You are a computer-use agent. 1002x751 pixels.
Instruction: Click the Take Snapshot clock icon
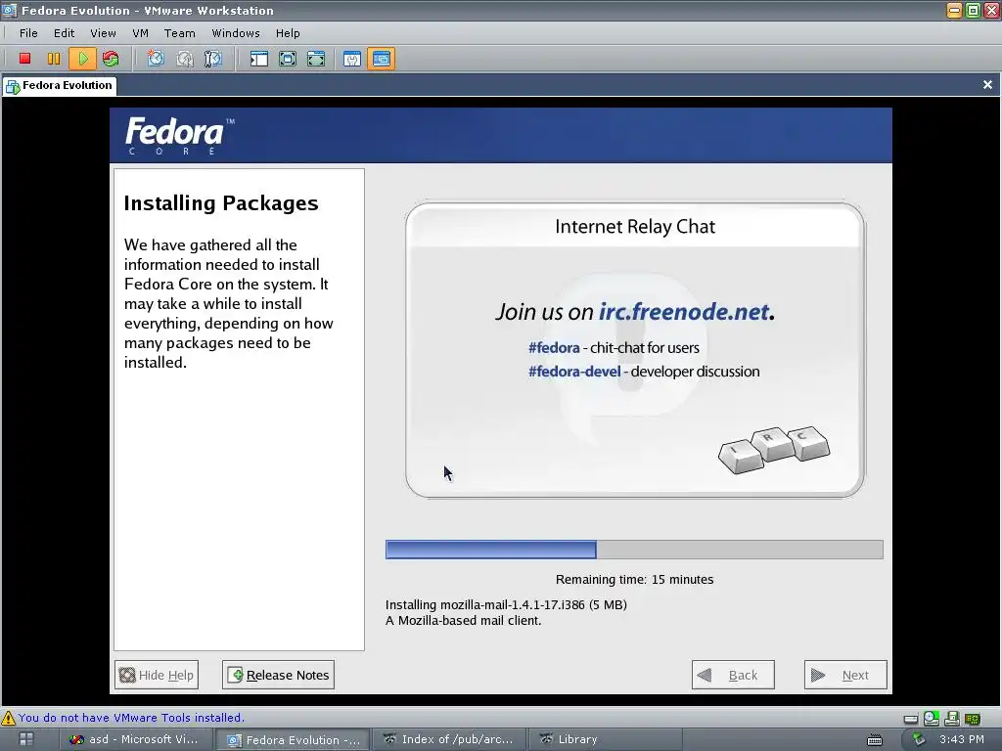(x=156, y=59)
